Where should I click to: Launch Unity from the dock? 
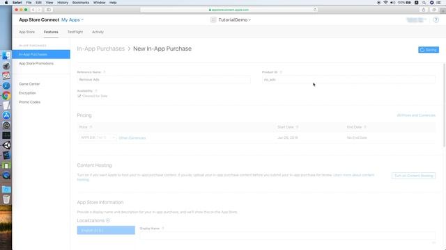[6, 145]
